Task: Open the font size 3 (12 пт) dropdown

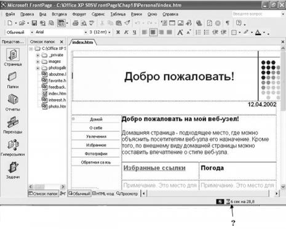Action: point(109,33)
